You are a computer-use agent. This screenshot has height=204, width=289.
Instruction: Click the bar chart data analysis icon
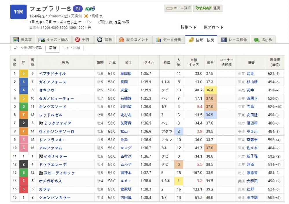tap(159, 40)
